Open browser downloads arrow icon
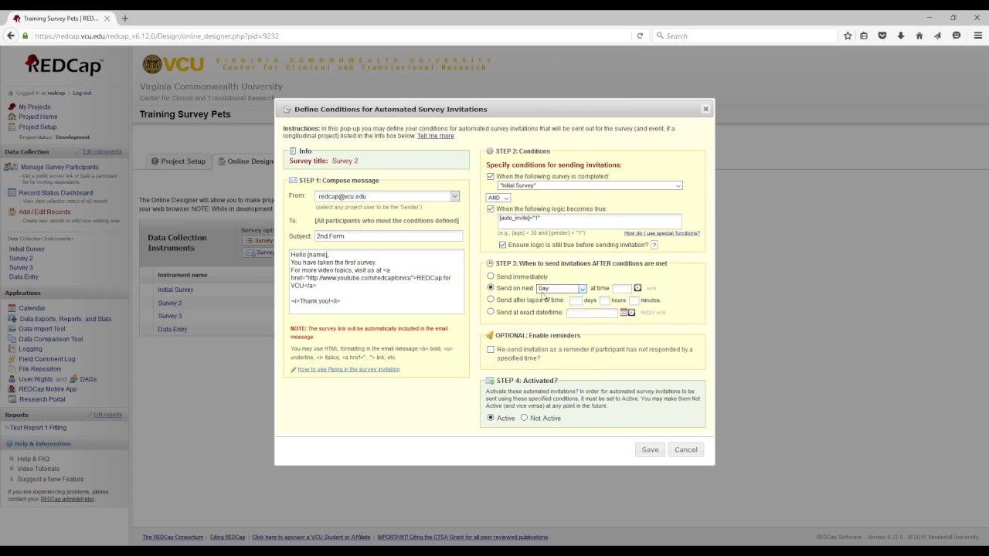Viewport: 989px width, 556px height. click(x=900, y=36)
